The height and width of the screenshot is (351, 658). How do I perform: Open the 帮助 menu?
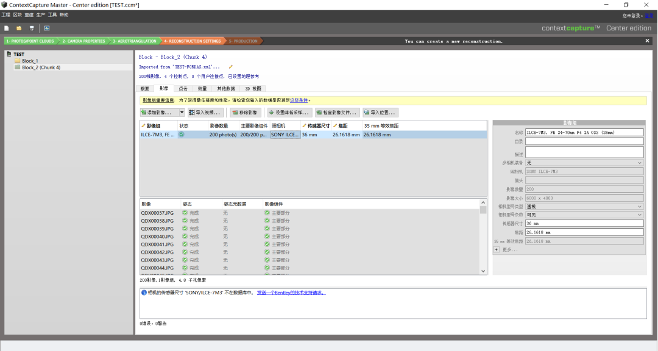point(64,15)
